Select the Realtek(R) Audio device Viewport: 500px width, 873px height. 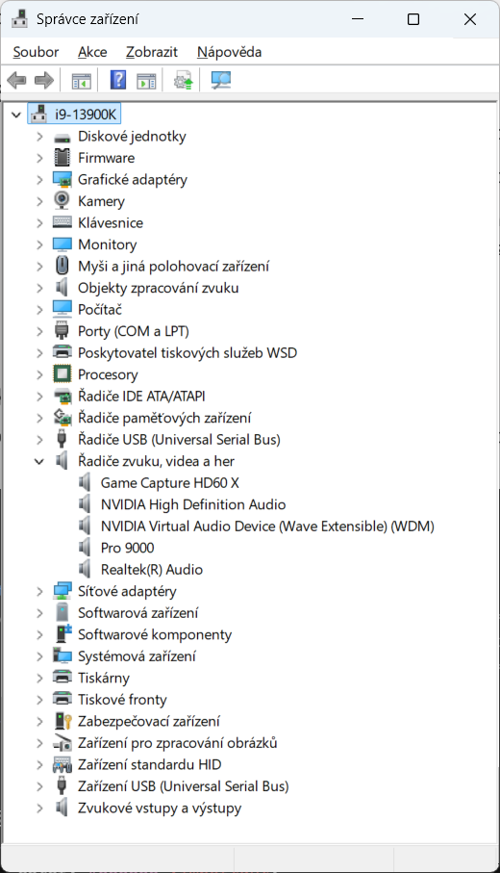[152, 570]
